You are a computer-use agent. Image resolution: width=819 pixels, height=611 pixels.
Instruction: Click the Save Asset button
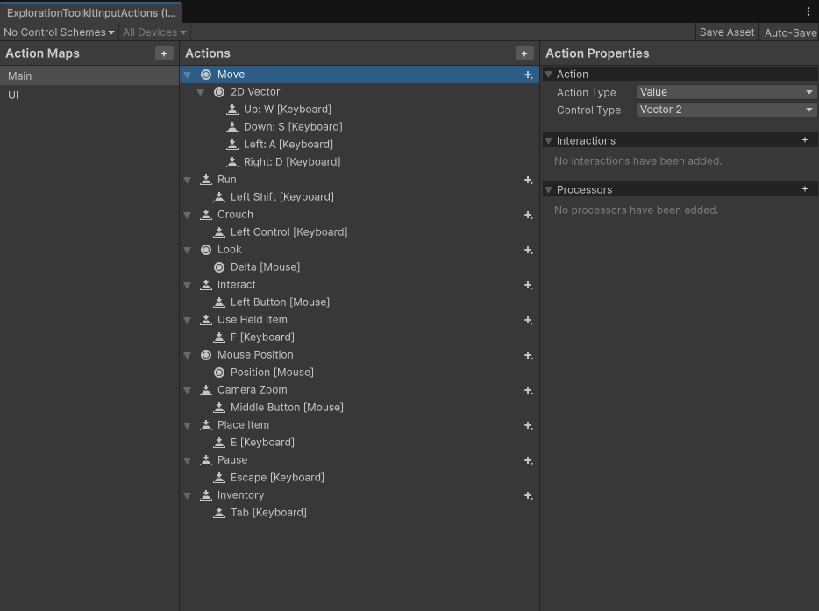(x=726, y=32)
